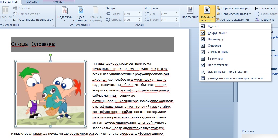Screen dimensions: 278x138
Task: Choose Перед текстом wrapping
Action: point(235,65)
